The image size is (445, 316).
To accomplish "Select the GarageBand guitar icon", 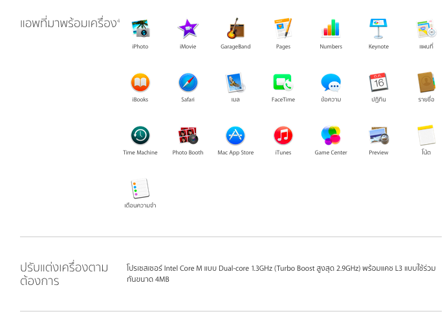I will 235,28.
